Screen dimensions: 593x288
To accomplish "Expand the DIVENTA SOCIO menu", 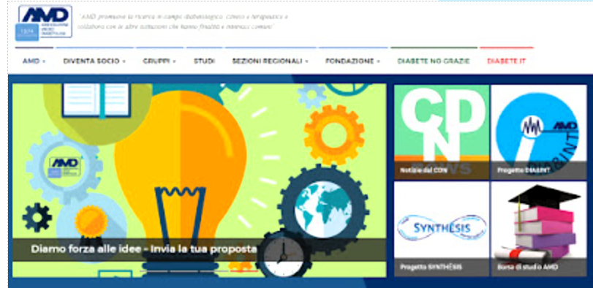I will 94,61.
